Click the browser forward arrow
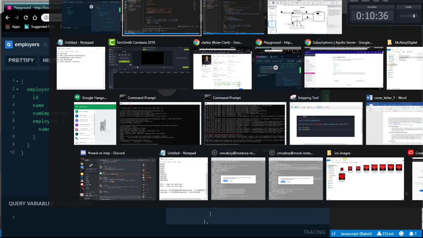 pos(17,18)
